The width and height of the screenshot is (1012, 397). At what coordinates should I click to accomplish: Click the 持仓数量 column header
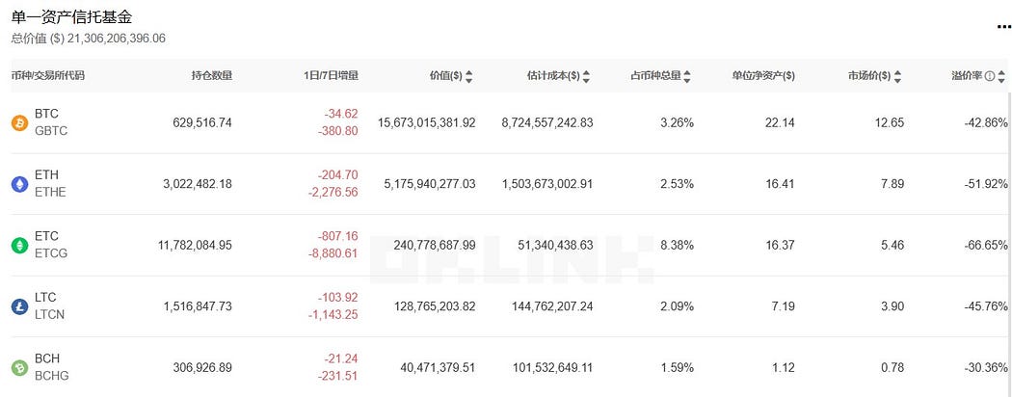tap(212, 75)
